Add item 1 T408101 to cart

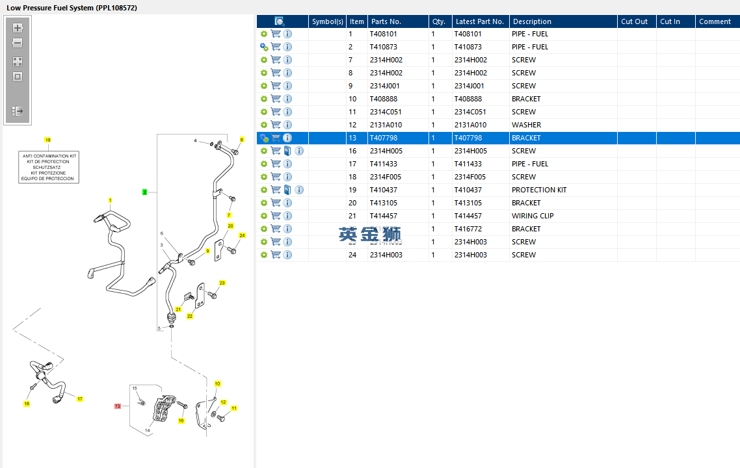coord(276,34)
